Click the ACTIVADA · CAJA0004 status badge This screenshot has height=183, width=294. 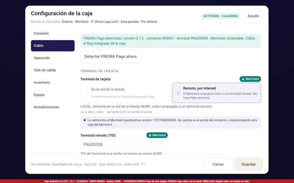[x=220, y=16]
